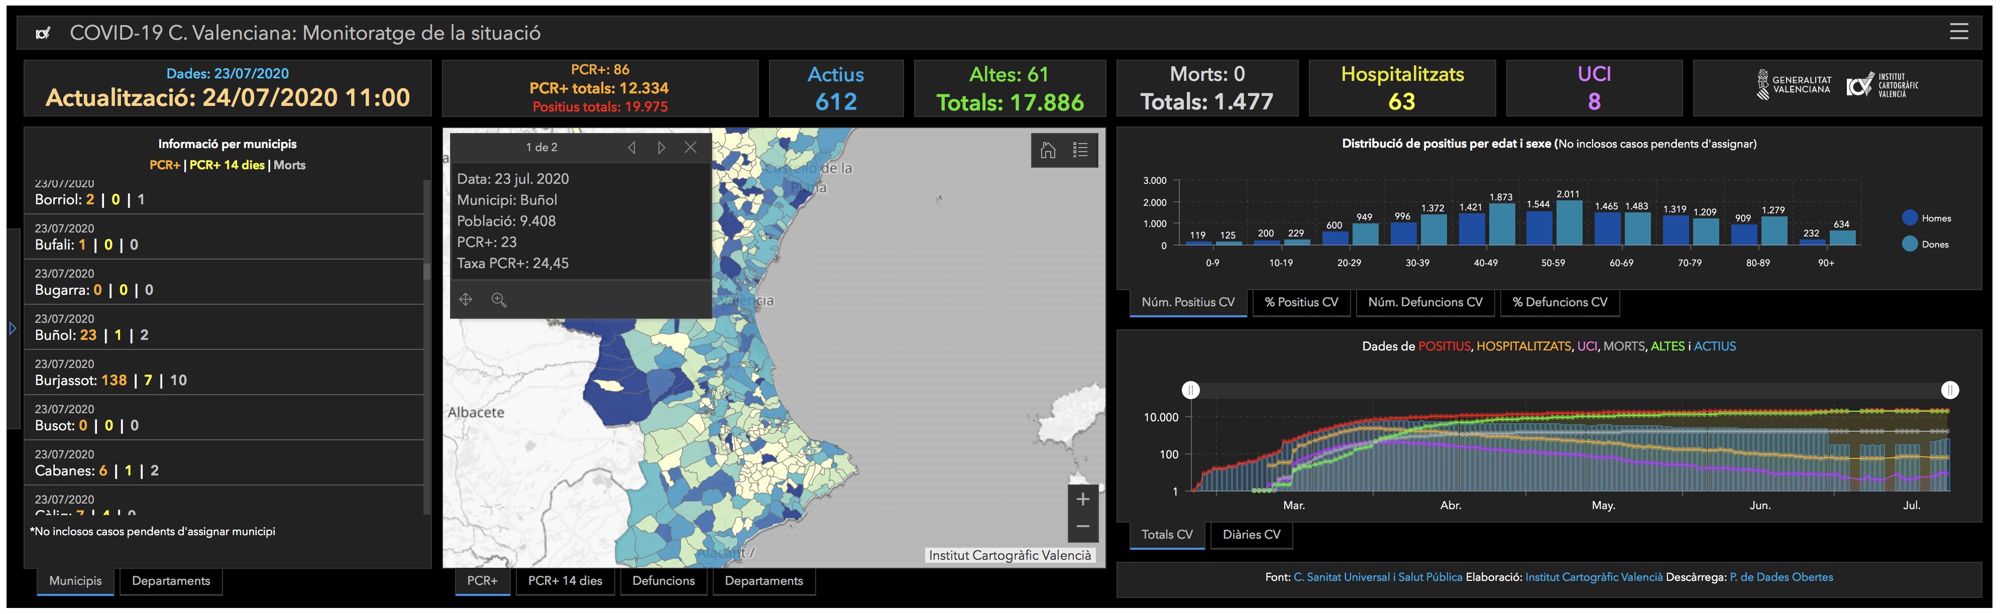Open the hamburger menu at top right
This screenshot has width=2000, height=614.
click(1958, 31)
